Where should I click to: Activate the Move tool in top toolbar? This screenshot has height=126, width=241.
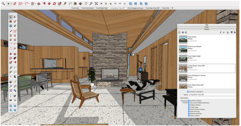[49, 3]
